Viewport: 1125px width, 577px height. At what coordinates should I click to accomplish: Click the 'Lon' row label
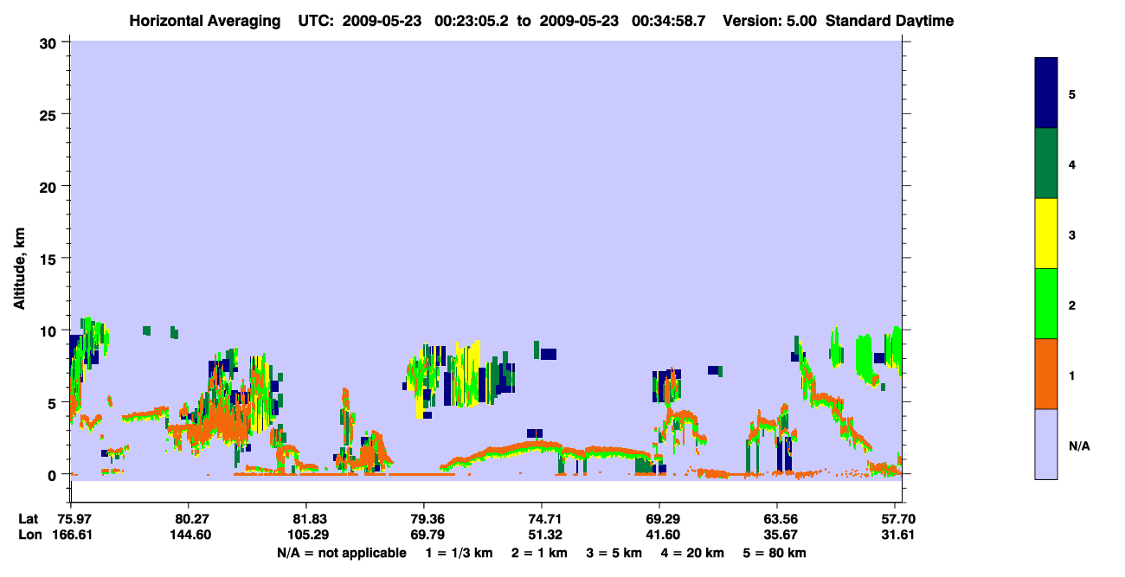pyautogui.click(x=29, y=535)
